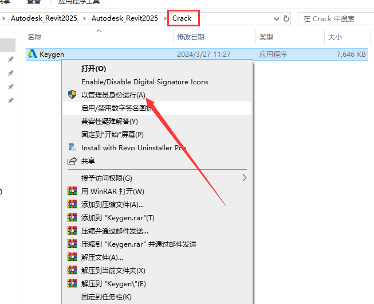Expand the 授予访问权限(G) submenu arrow
Viewport: 374px width, 304px height.
[x=245, y=178]
